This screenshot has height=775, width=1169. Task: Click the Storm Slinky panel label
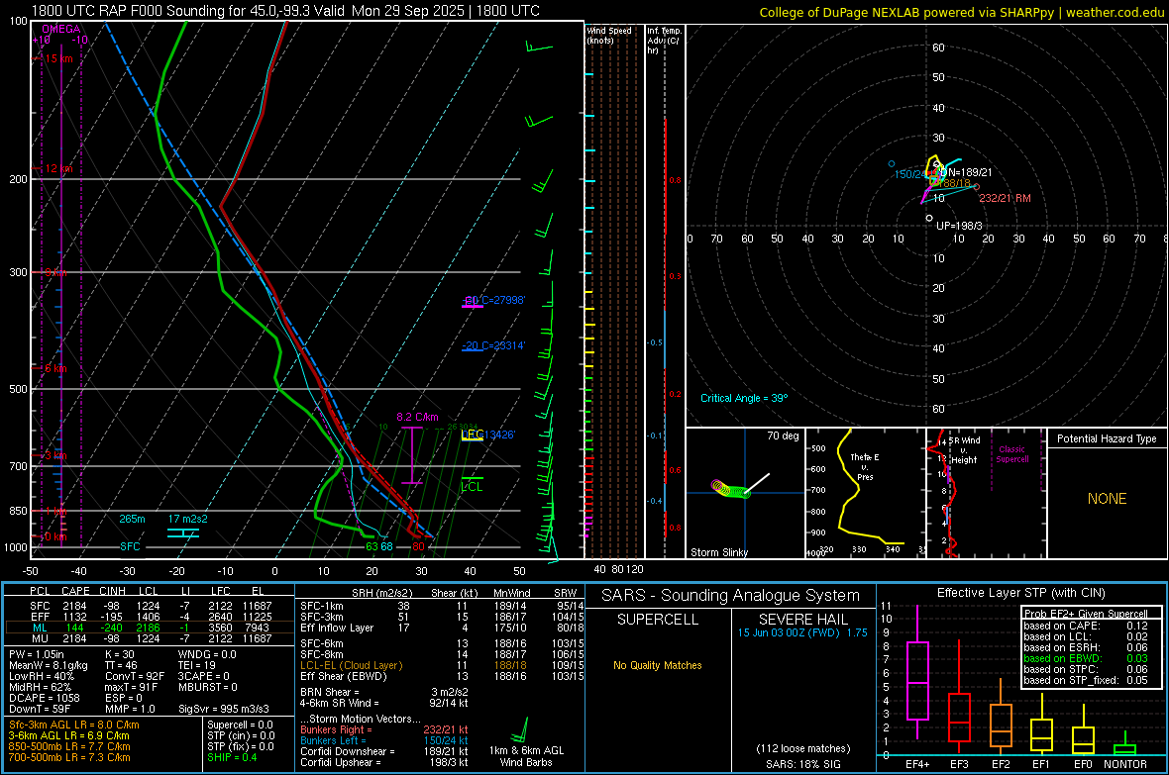pos(718,552)
